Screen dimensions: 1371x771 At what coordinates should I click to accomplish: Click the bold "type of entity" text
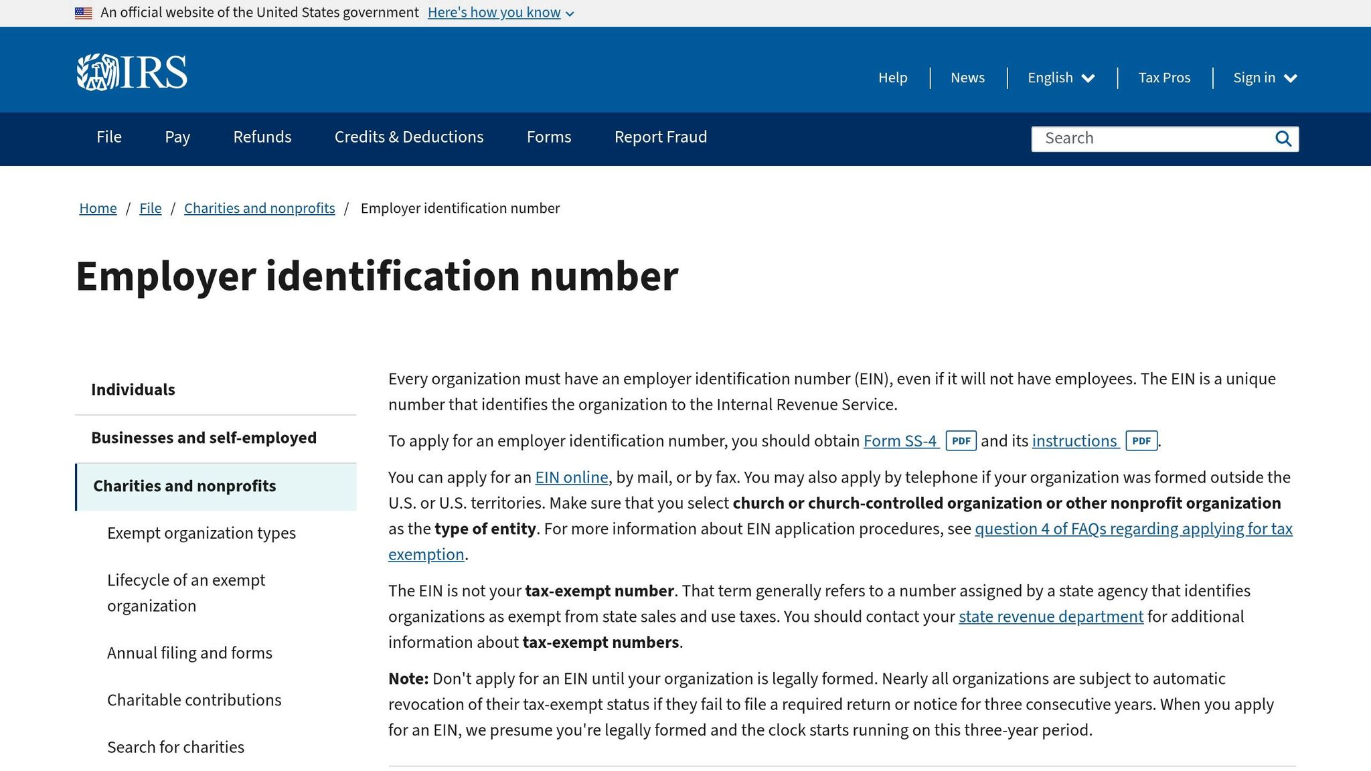(485, 529)
